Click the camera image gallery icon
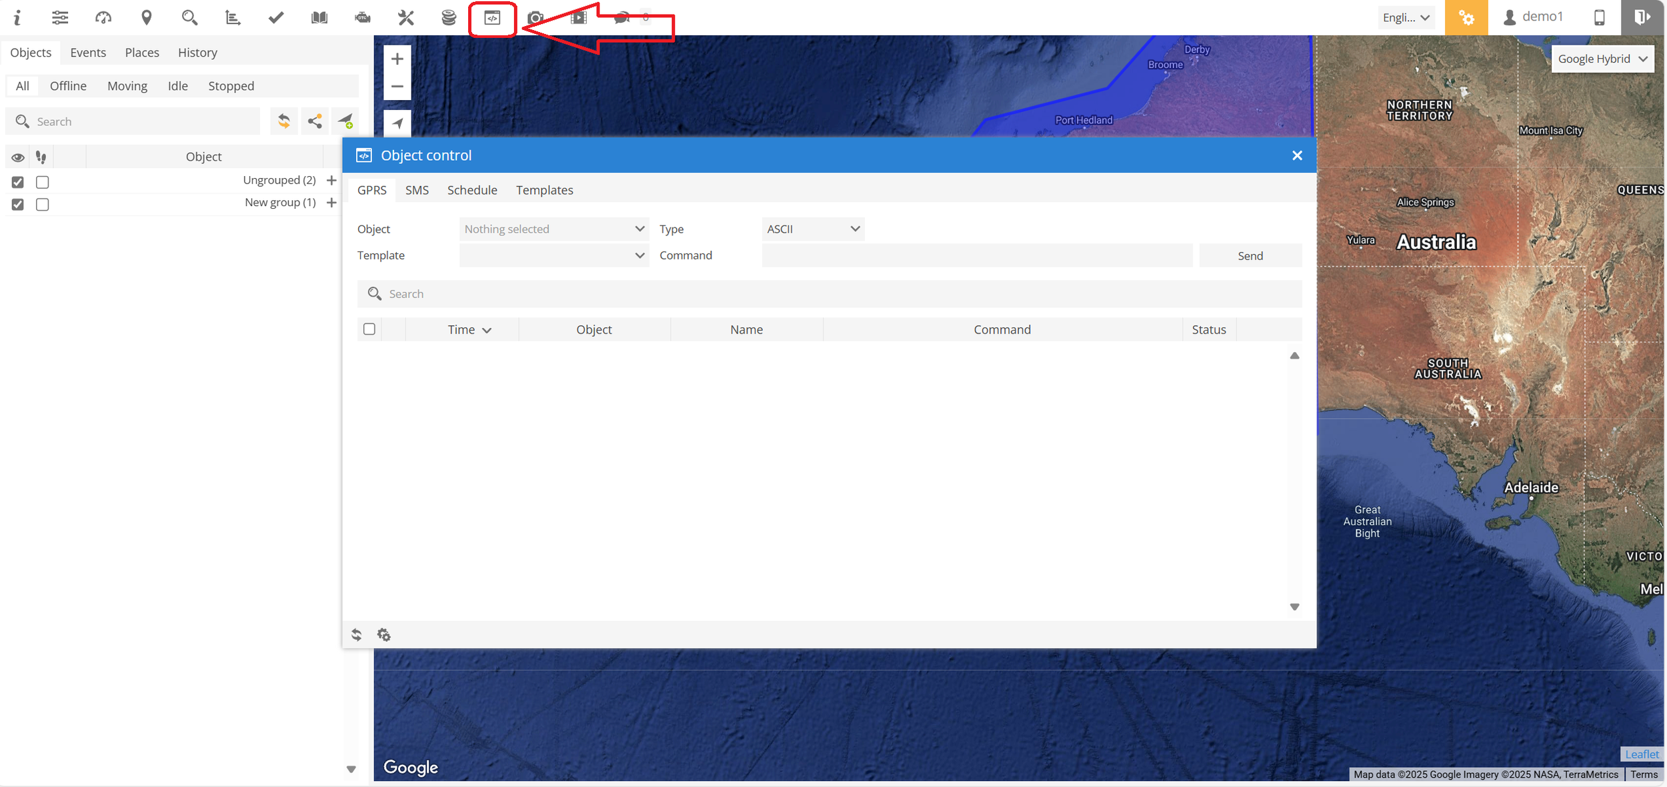1667x787 pixels. tap(535, 18)
